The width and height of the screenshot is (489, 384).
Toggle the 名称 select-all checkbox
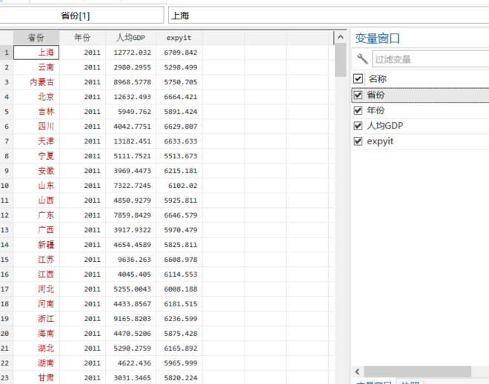[x=358, y=78]
